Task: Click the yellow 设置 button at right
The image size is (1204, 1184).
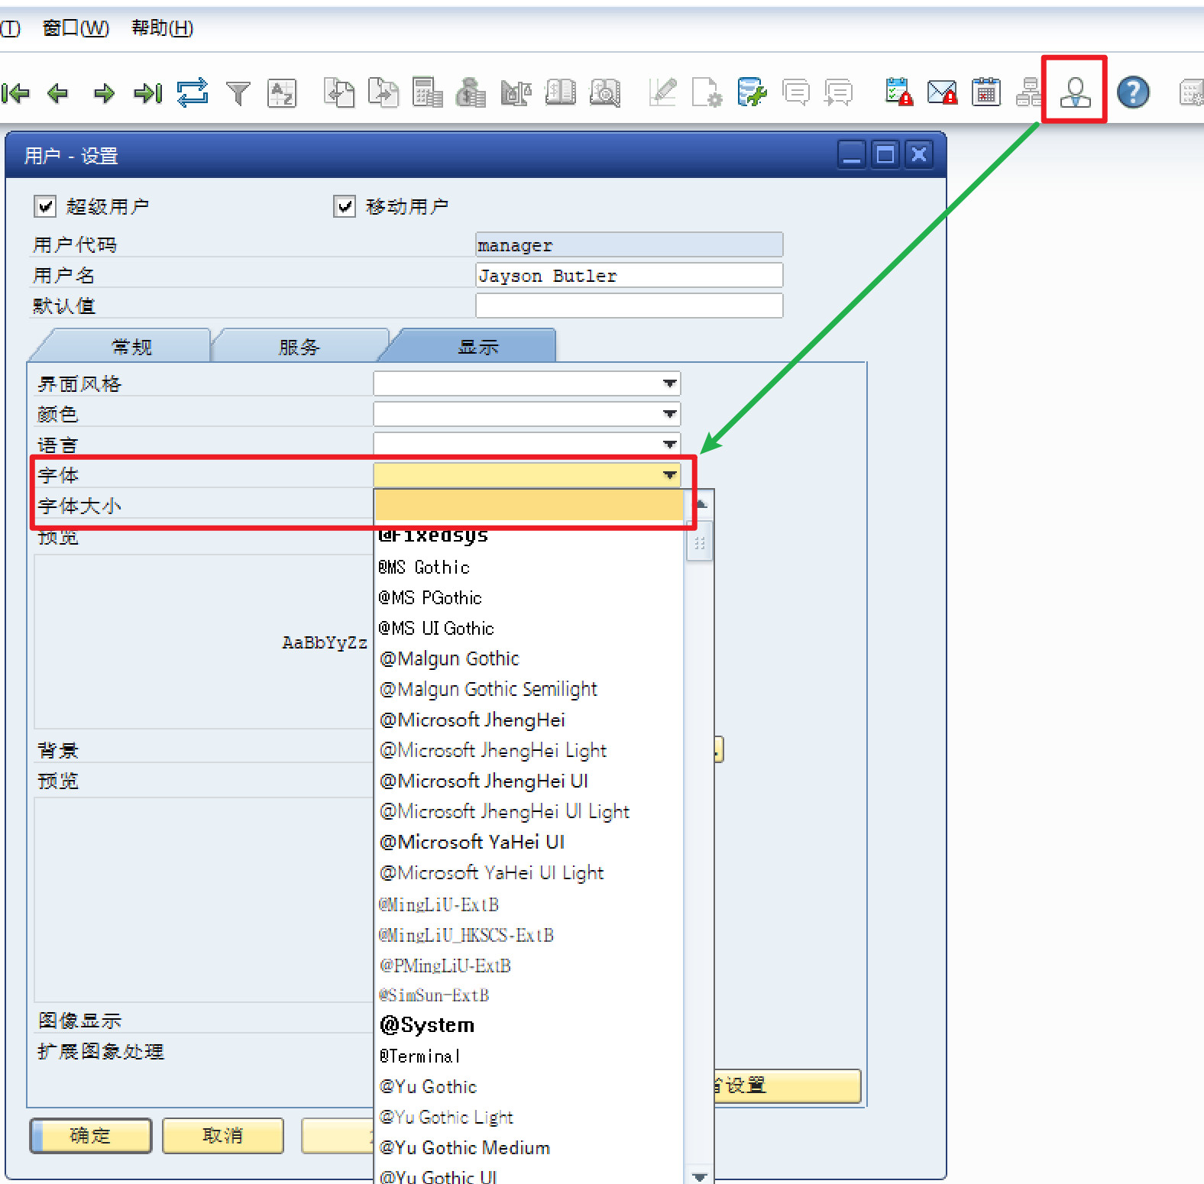Action: [787, 1085]
